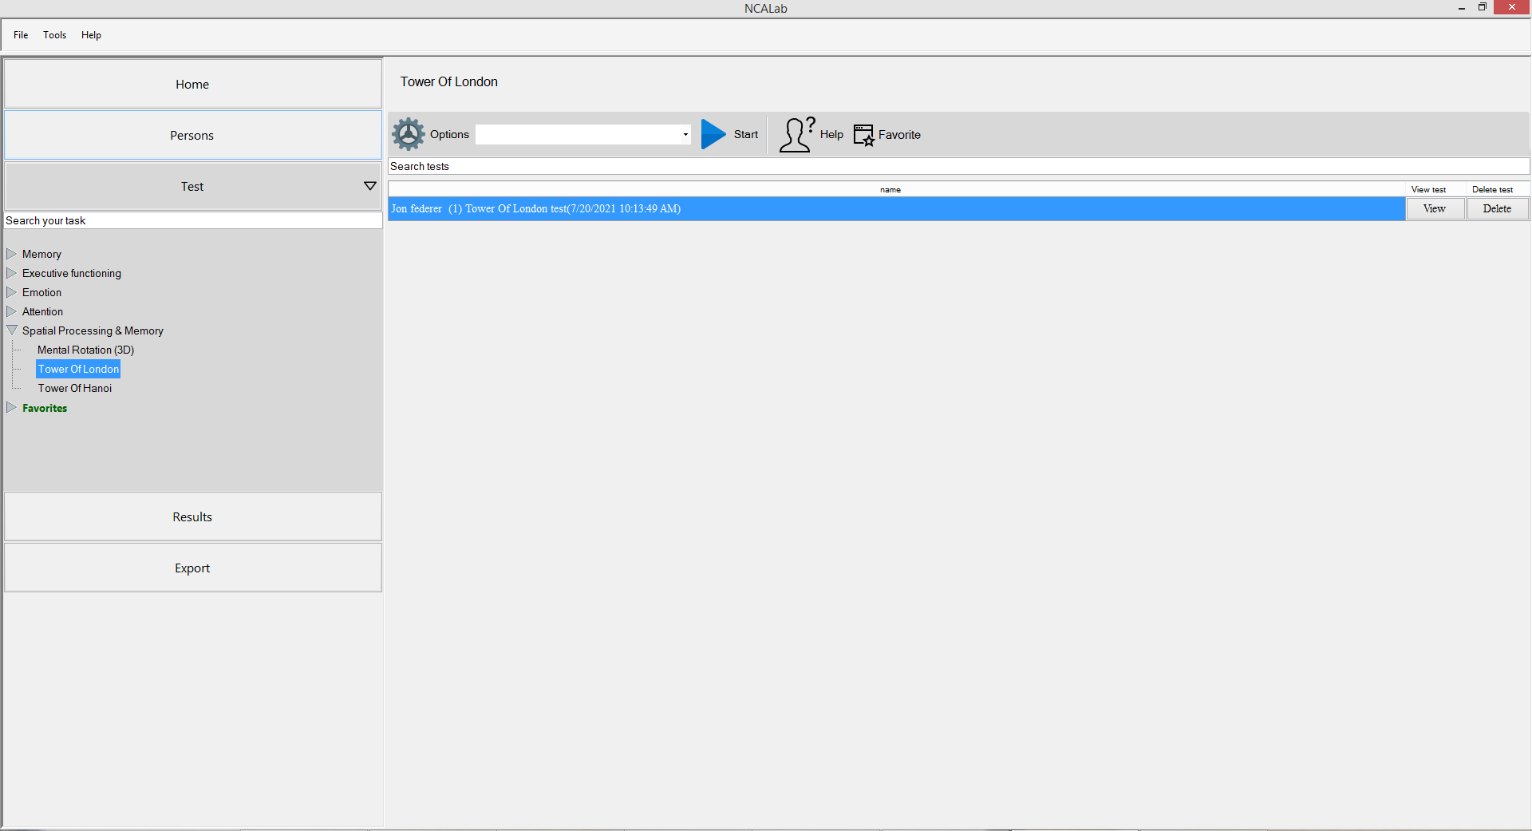Click the Search tests input field
The height and width of the screenshot is (831, 1532).
[958, 166]
